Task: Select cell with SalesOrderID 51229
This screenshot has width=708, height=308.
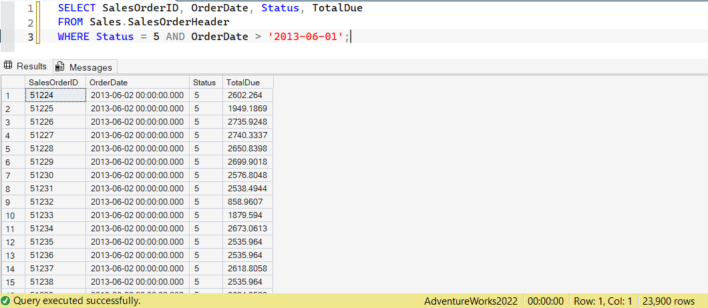Action: click(x=55, y=162)
